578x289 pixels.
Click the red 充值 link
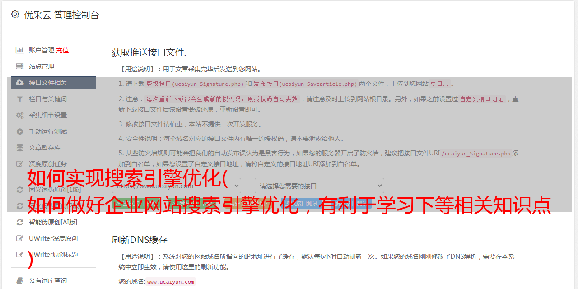point(63,50)
